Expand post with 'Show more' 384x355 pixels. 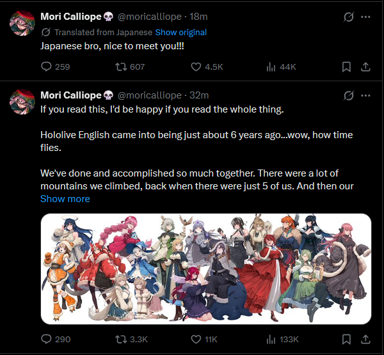point(65,199)
